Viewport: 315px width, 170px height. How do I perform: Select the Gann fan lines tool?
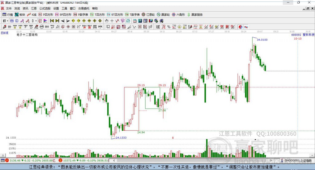click(113, 27)
